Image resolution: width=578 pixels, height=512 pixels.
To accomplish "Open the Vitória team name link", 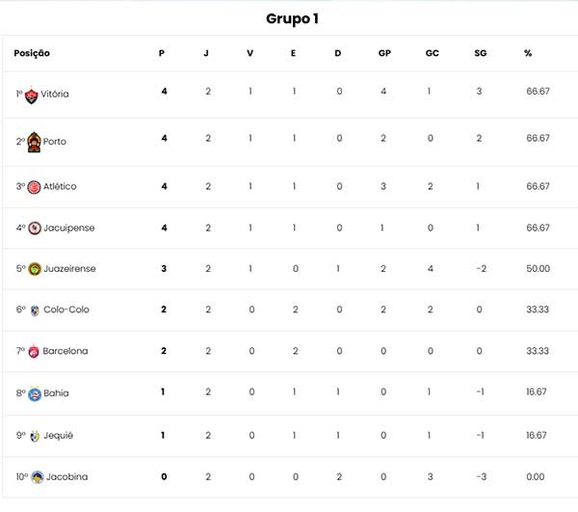I will coord(55,94).
